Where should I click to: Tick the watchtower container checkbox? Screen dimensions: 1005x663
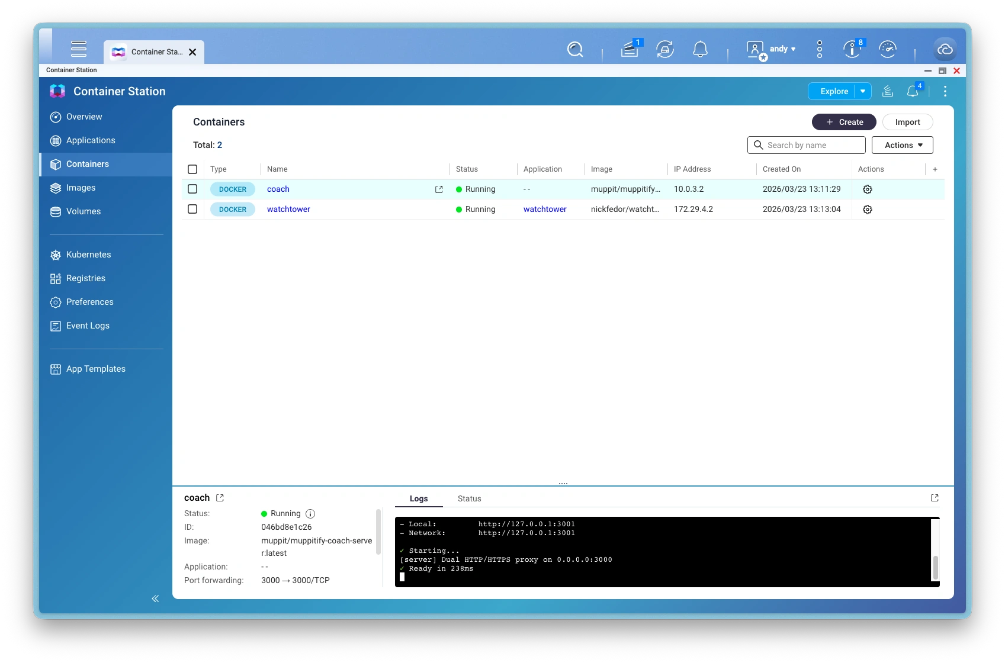[x=192, y=209]
